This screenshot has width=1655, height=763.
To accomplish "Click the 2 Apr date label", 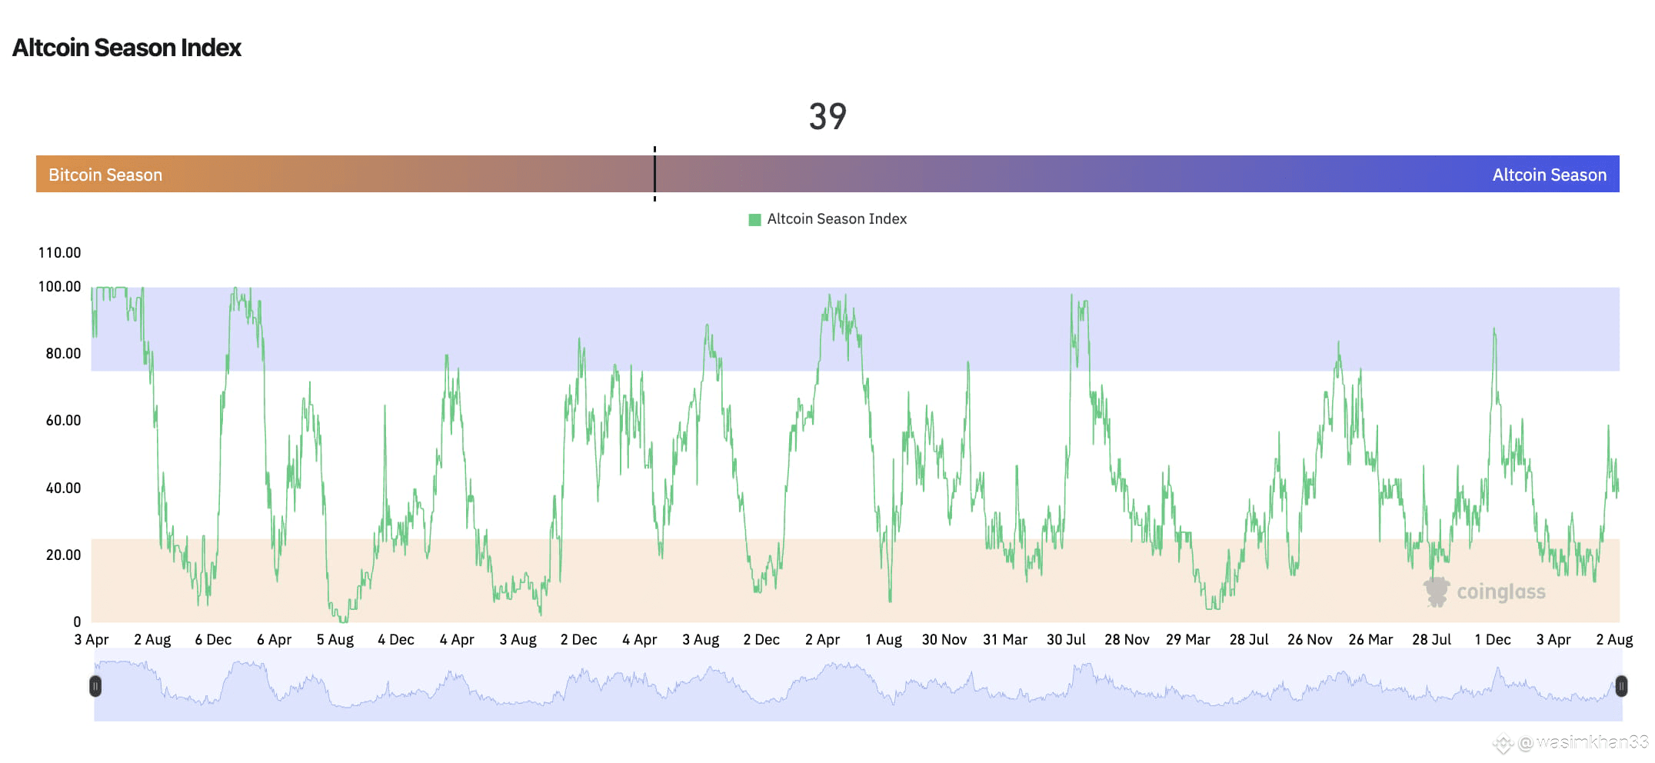I will [822, 640].
